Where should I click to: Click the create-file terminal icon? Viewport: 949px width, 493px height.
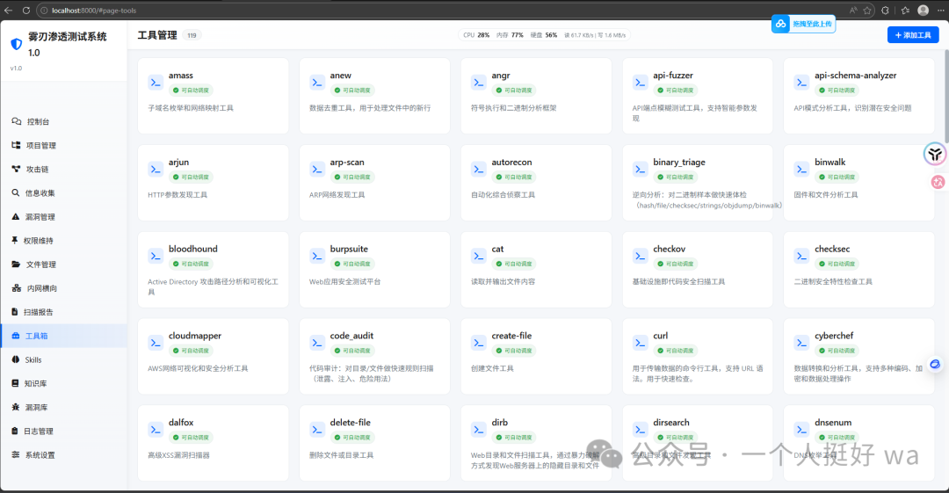point(479,342)
